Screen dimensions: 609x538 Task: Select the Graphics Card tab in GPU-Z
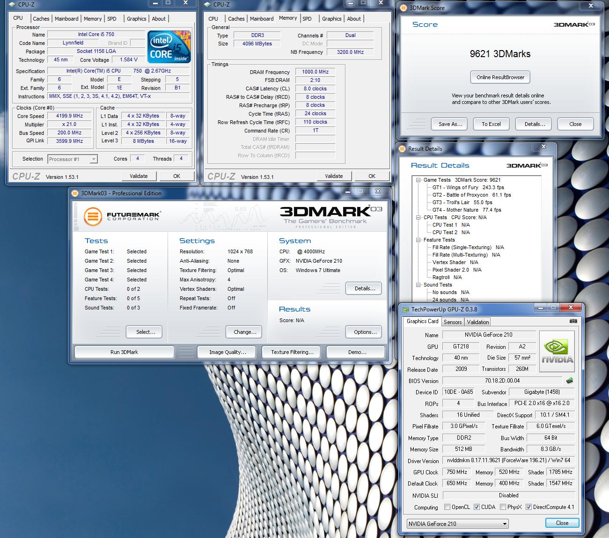click(422, 321)
